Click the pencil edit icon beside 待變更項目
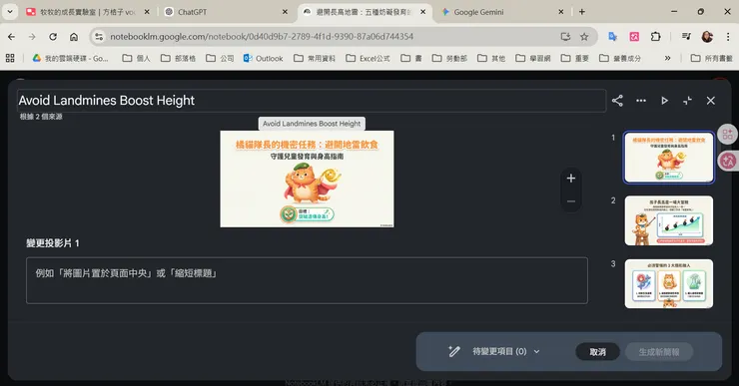Viewport: 739px width, 386px height. click(x=453, y=351)
